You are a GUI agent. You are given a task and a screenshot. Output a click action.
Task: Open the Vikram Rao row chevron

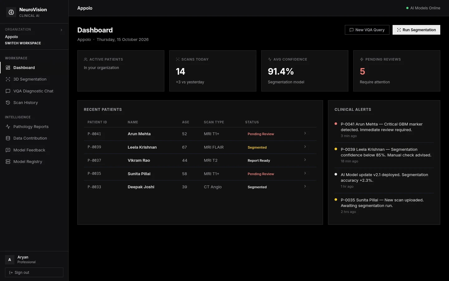[305, 160]
